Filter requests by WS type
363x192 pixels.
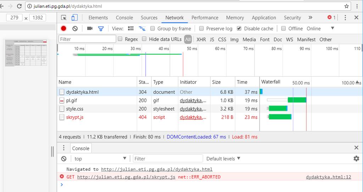(289, 39)
